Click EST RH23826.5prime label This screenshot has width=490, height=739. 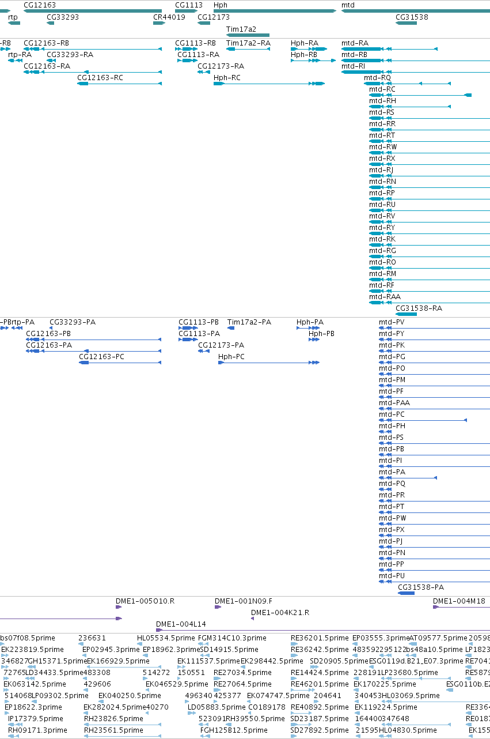point(113,719)
